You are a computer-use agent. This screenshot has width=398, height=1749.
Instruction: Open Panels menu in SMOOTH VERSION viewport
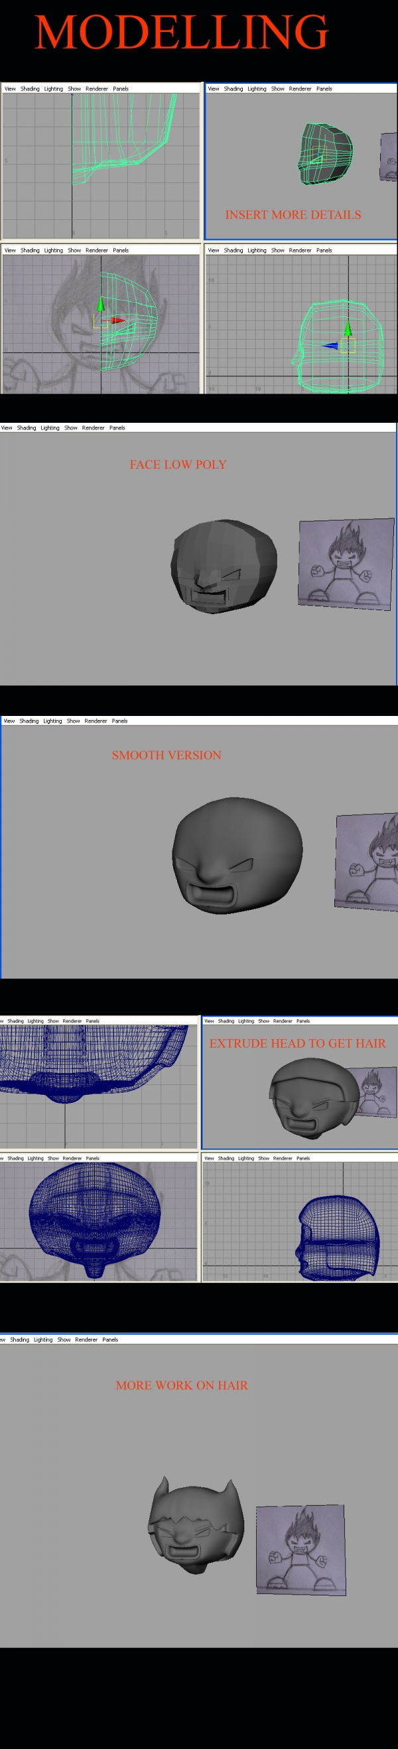pos(120,721)
